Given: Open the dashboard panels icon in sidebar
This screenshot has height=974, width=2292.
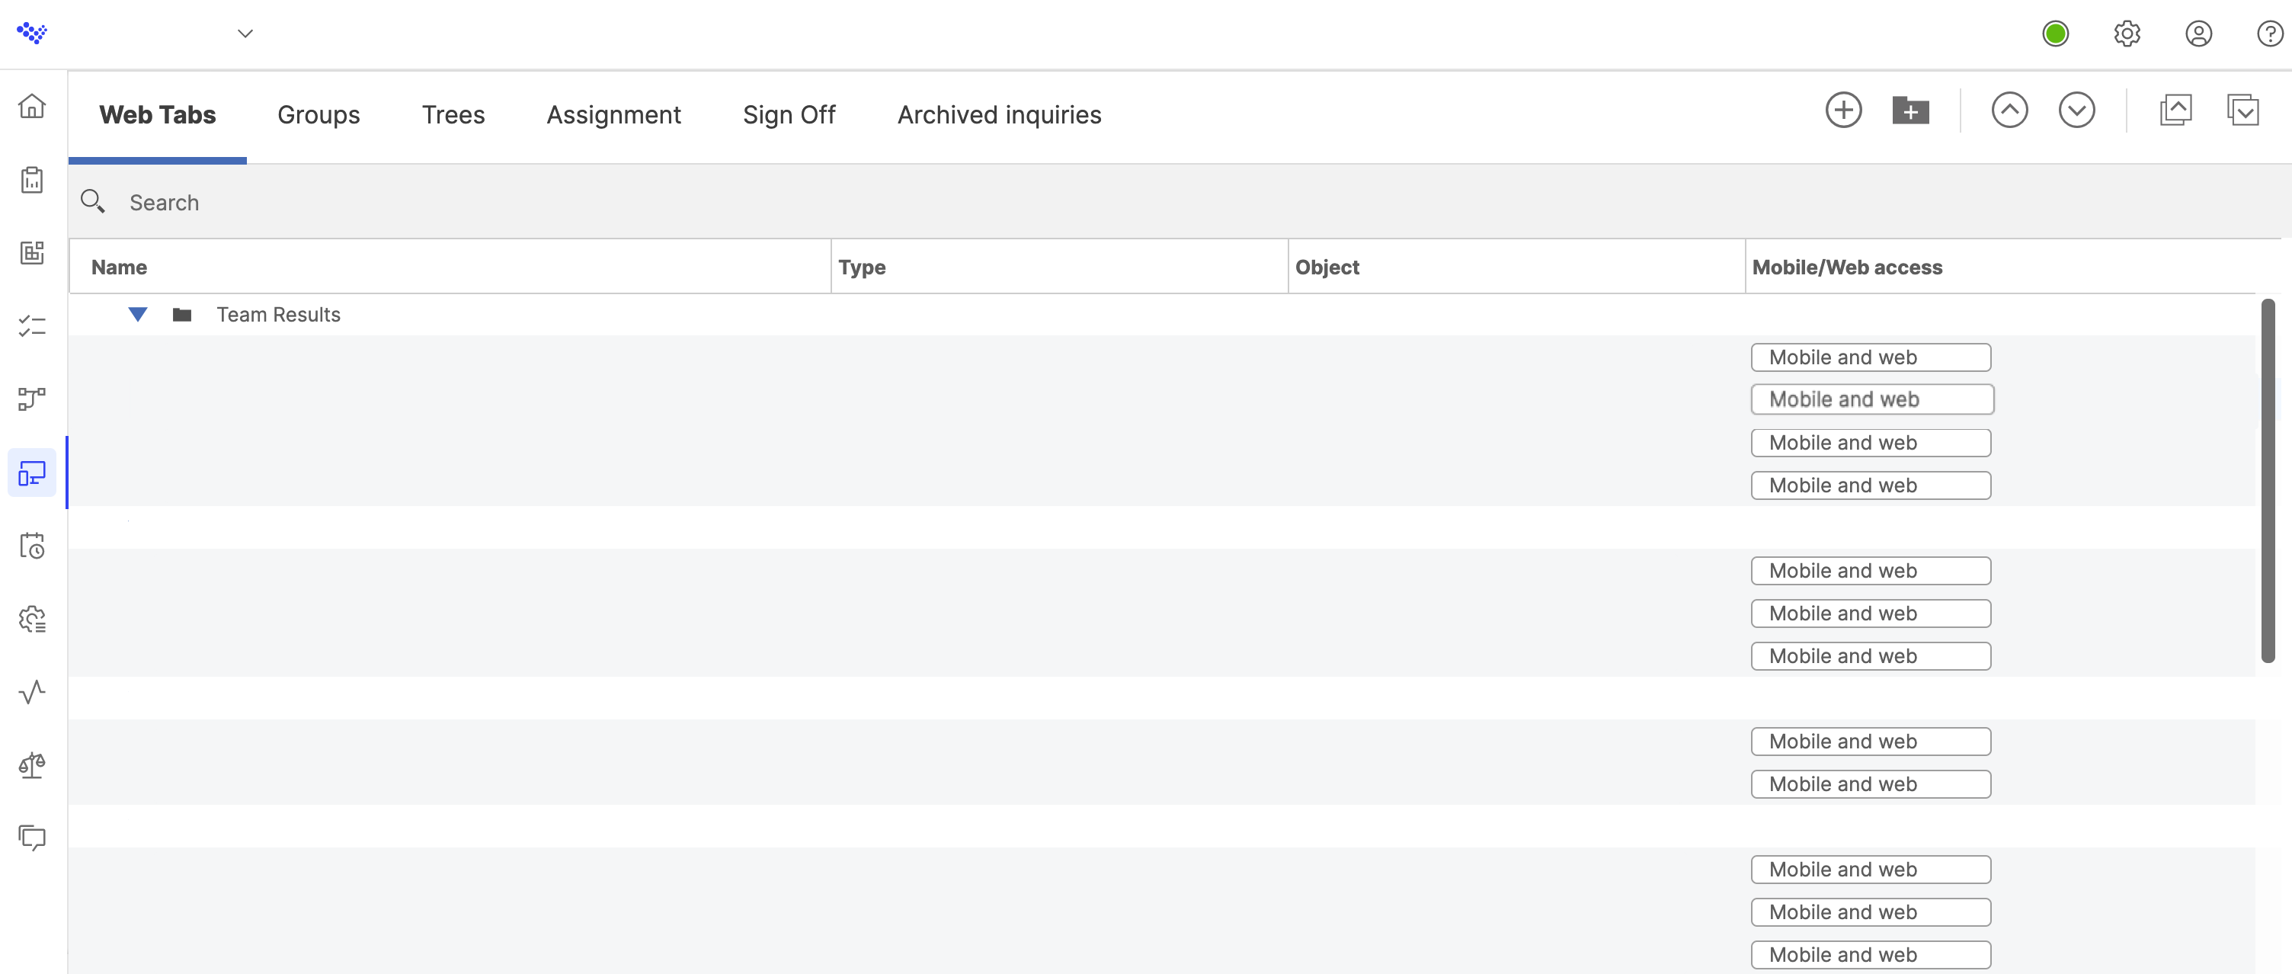Looking at the screenshot, I should [x=33, y=252].
